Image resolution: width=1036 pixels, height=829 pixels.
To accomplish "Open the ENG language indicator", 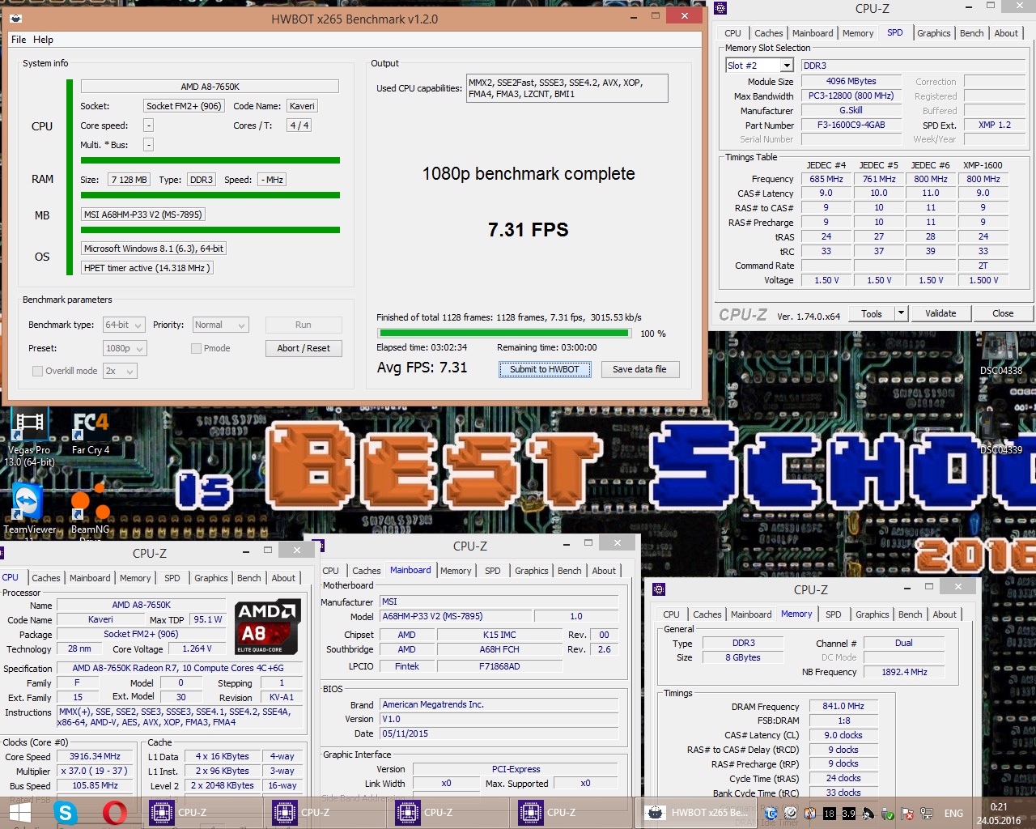I will (x=953, y=814).
